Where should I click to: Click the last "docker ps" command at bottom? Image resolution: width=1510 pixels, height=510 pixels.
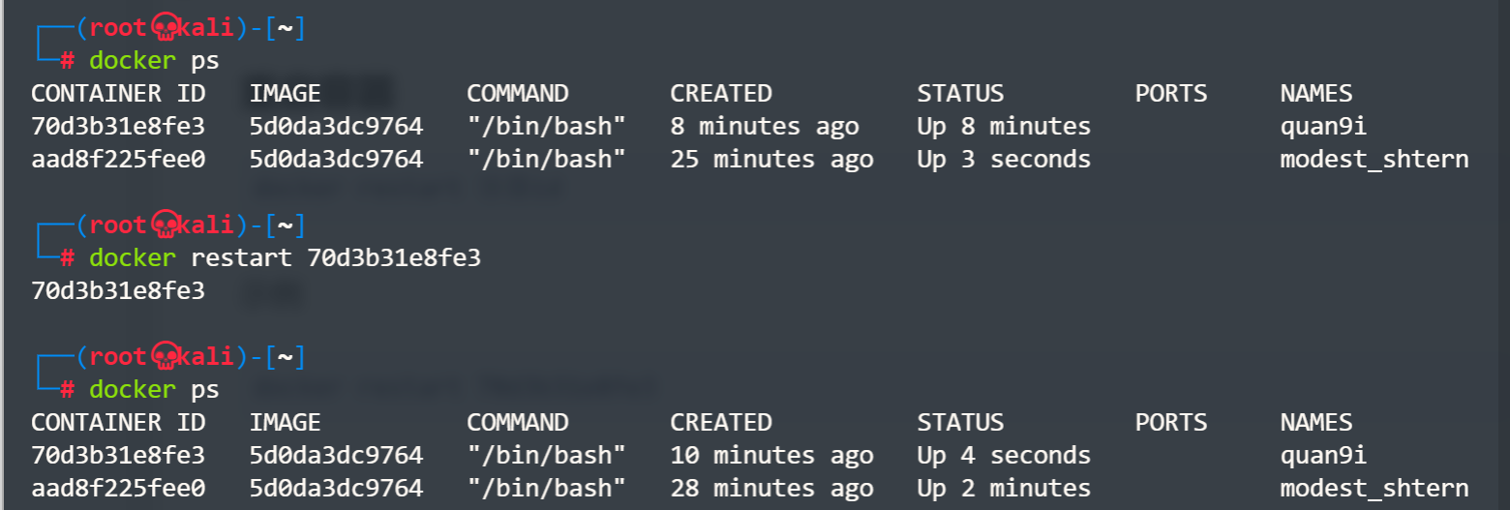(154, 390)
